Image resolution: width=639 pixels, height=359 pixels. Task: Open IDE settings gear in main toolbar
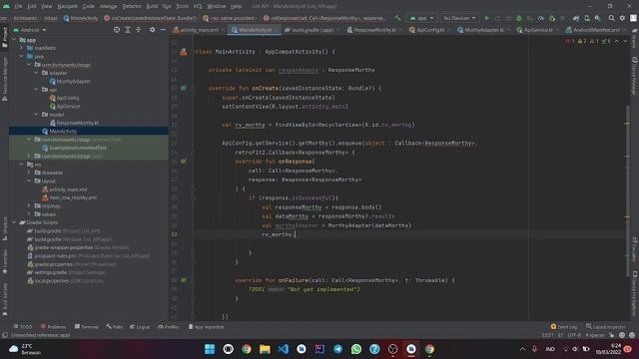622,18
